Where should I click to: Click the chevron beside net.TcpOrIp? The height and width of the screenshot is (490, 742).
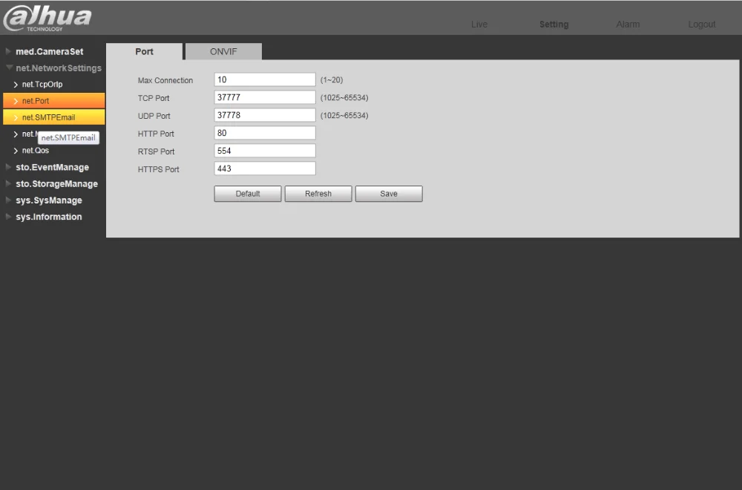pyautogui.click(x=16, y=85)
